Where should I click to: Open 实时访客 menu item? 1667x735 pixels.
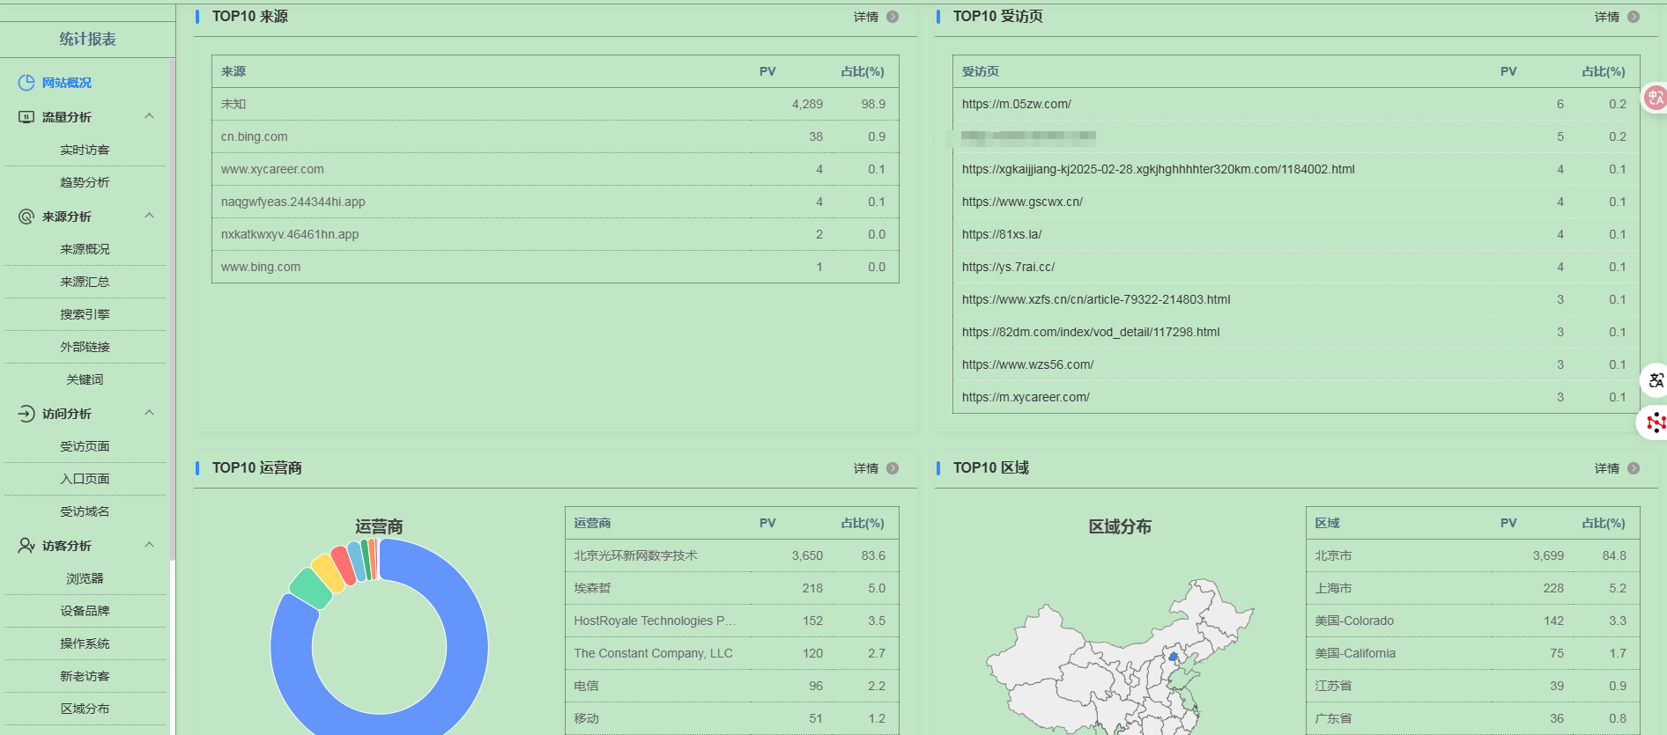coord(85,150)
